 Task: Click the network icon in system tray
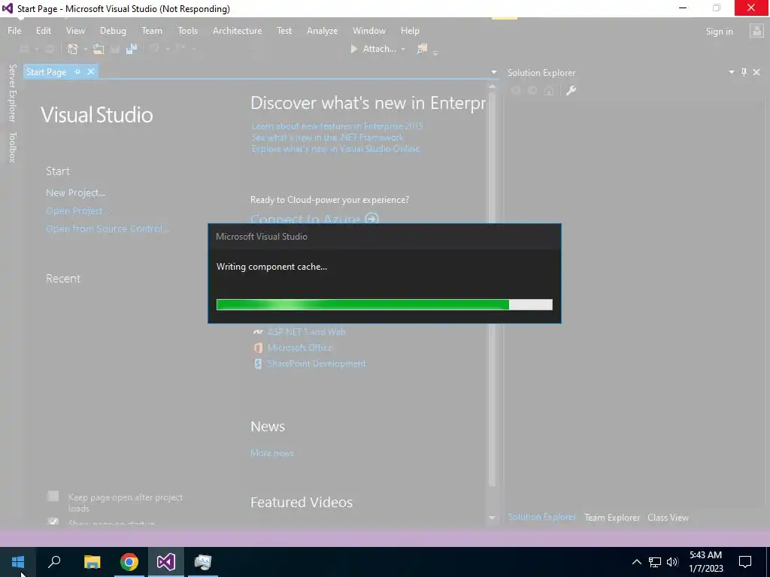655,562
